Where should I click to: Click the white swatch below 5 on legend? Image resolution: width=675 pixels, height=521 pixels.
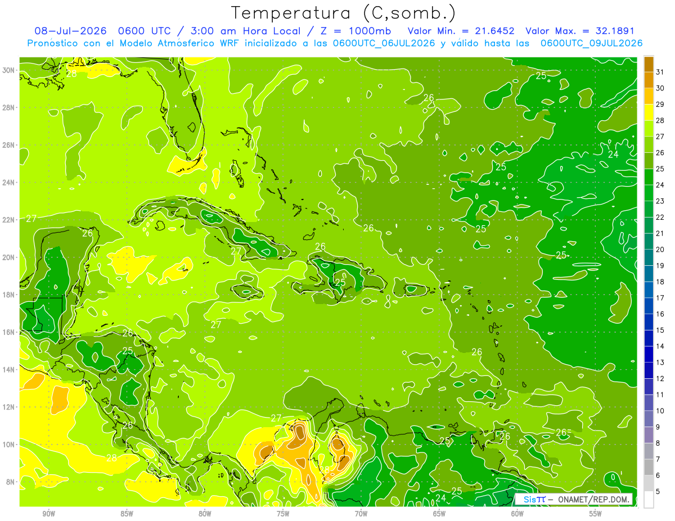coord(649,500)
